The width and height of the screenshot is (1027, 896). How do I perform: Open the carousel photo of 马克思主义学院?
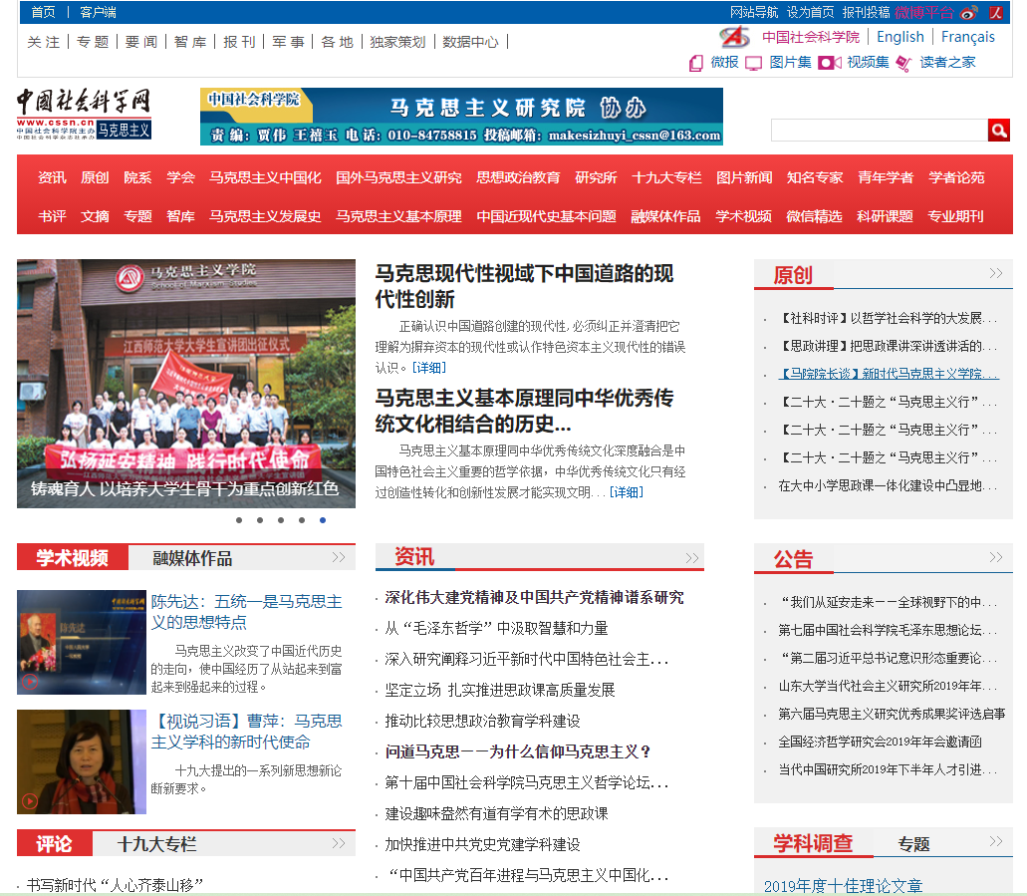point(186,384)
